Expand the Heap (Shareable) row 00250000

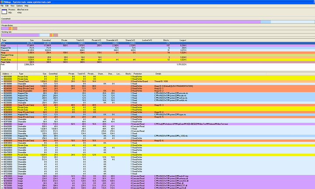(x=2, y=91)
